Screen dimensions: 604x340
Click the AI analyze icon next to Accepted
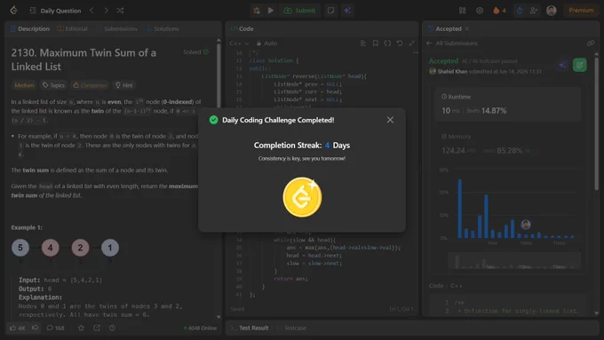click(x=562, y=65)
